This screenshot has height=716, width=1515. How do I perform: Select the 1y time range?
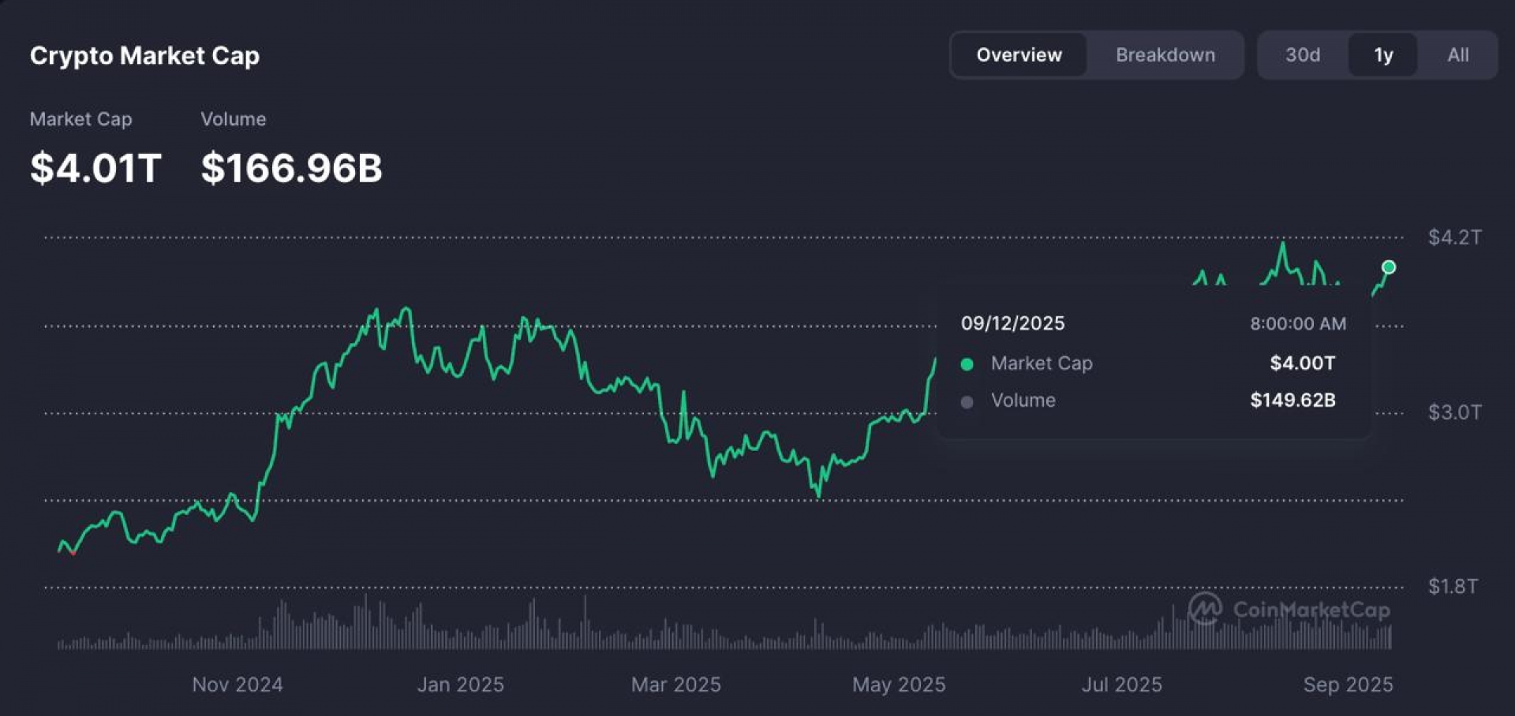[x=1383, y=55]
